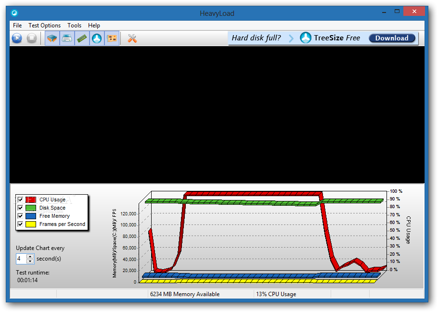Toggle the Stress CPU toolbar icon
This screenshot has height=312, width=438.
click(x=52, y=38)
